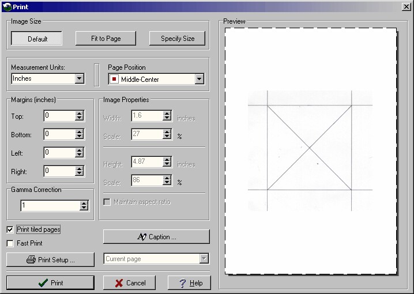Open Print Setup dialog
The width and height of the screenshot is (414, 294).
pos(50,259)
